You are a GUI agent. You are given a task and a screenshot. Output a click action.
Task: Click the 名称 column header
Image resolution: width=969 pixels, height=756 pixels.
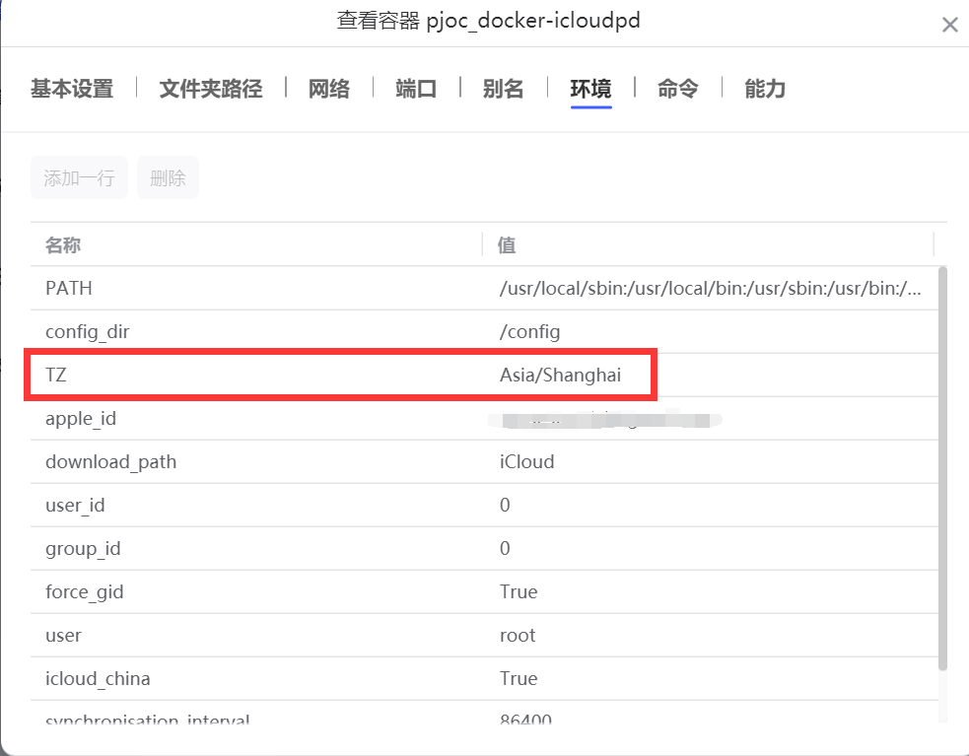63,244
